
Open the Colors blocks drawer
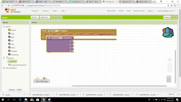coord(12,48)
